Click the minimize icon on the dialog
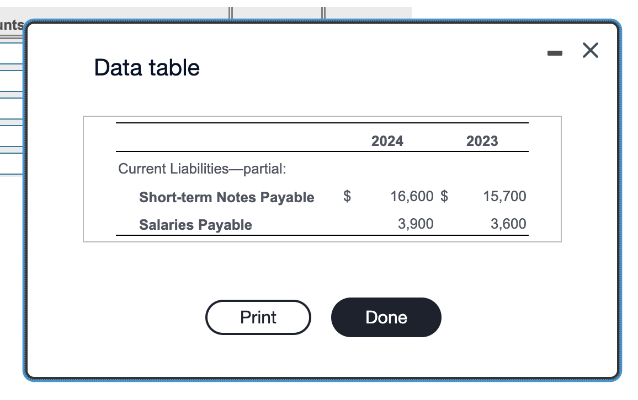Screen dimensions: 638x400 tap(554, 52)
